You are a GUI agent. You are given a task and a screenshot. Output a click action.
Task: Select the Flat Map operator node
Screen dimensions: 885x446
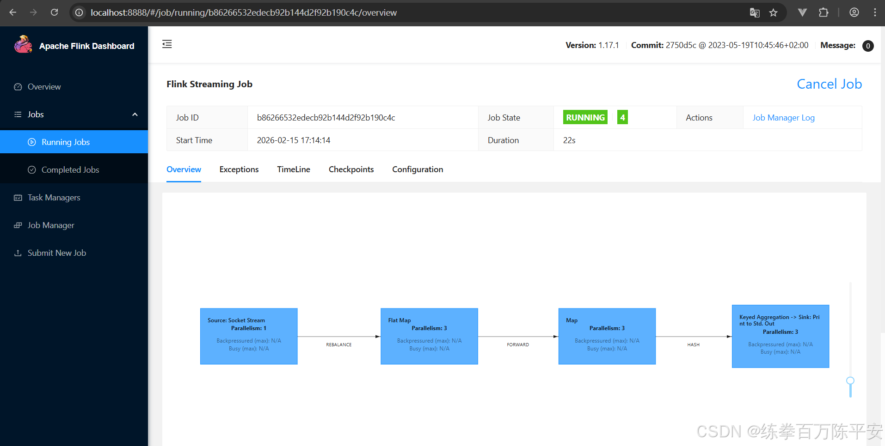(429, 336)
